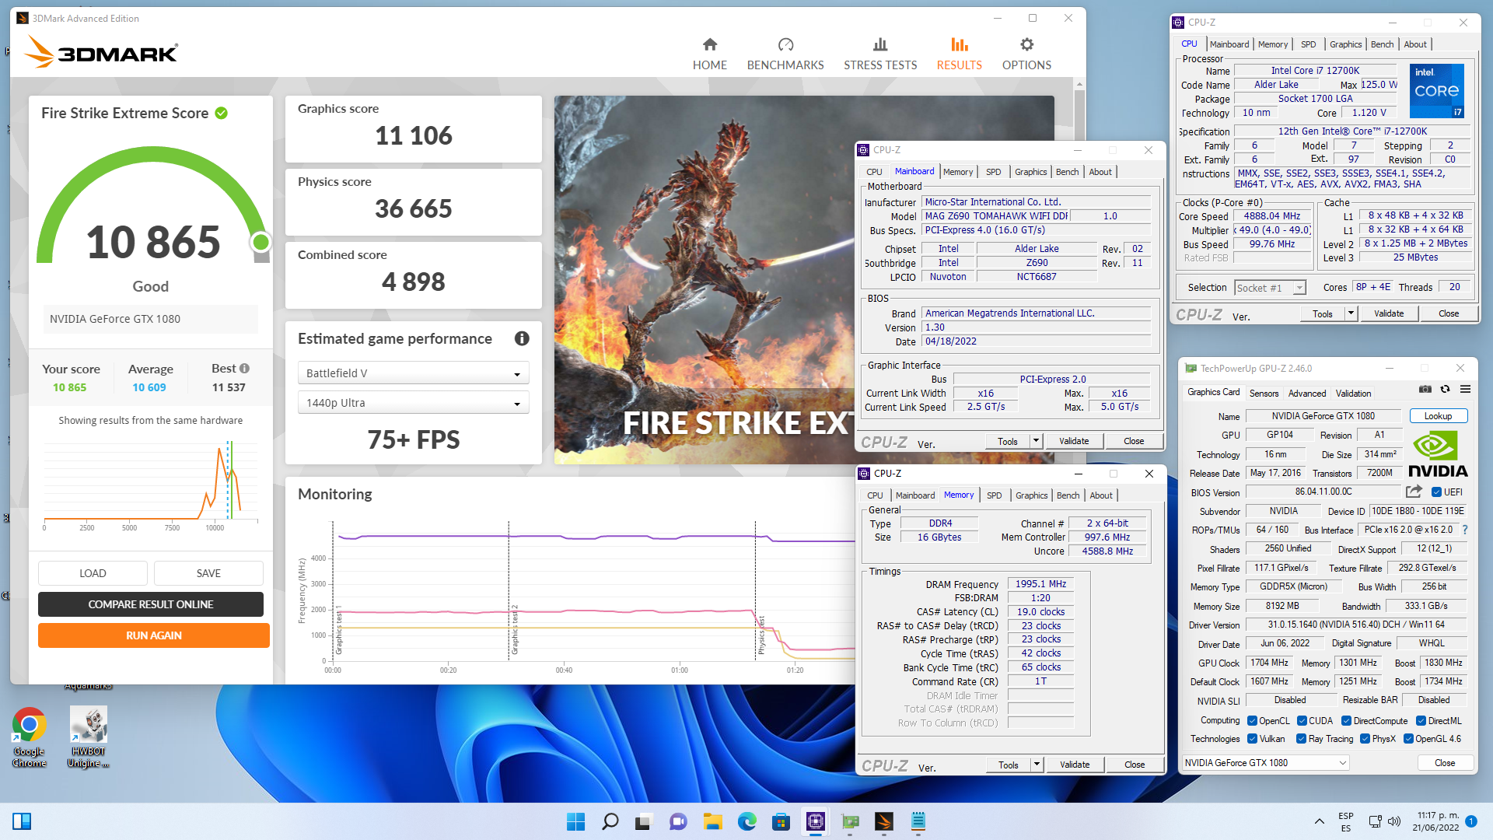Open the HOME section in 3DMark

[709, 54]
